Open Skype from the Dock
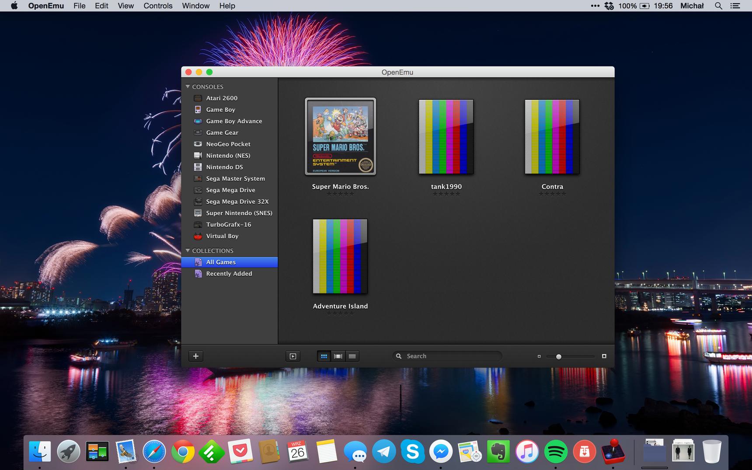Image resolution: width=752 pixels, height=470 pixels. pos(412,452)
